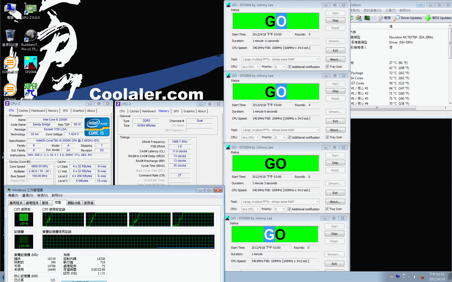Click the EVEREST horizontal scrollbar
This screenshot has width=452, height=282.
(383, 108)
